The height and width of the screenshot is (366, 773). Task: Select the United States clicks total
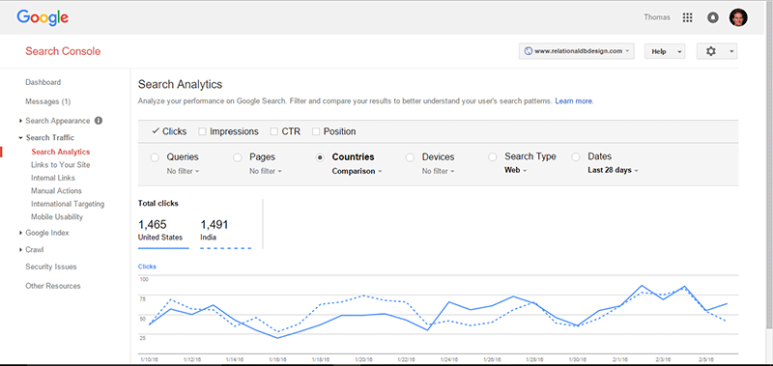coord(163,233)
